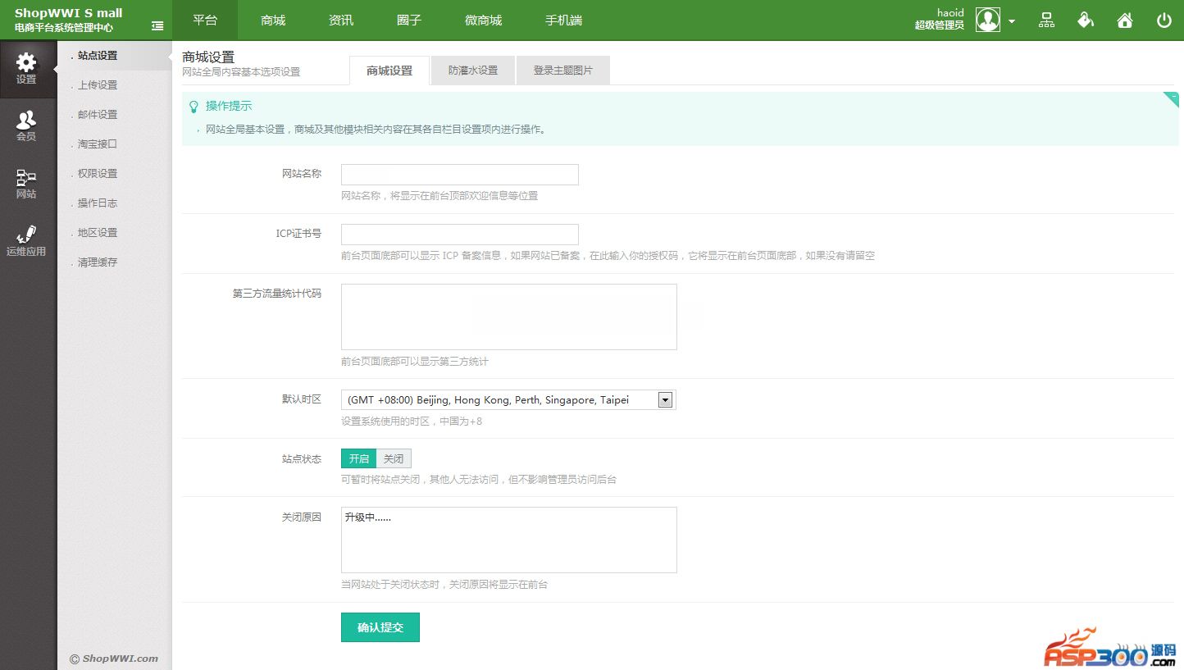This screenshot has height=670, width=1184.
Task: Click the power logout icon
Action: (x=1164, y=21)
